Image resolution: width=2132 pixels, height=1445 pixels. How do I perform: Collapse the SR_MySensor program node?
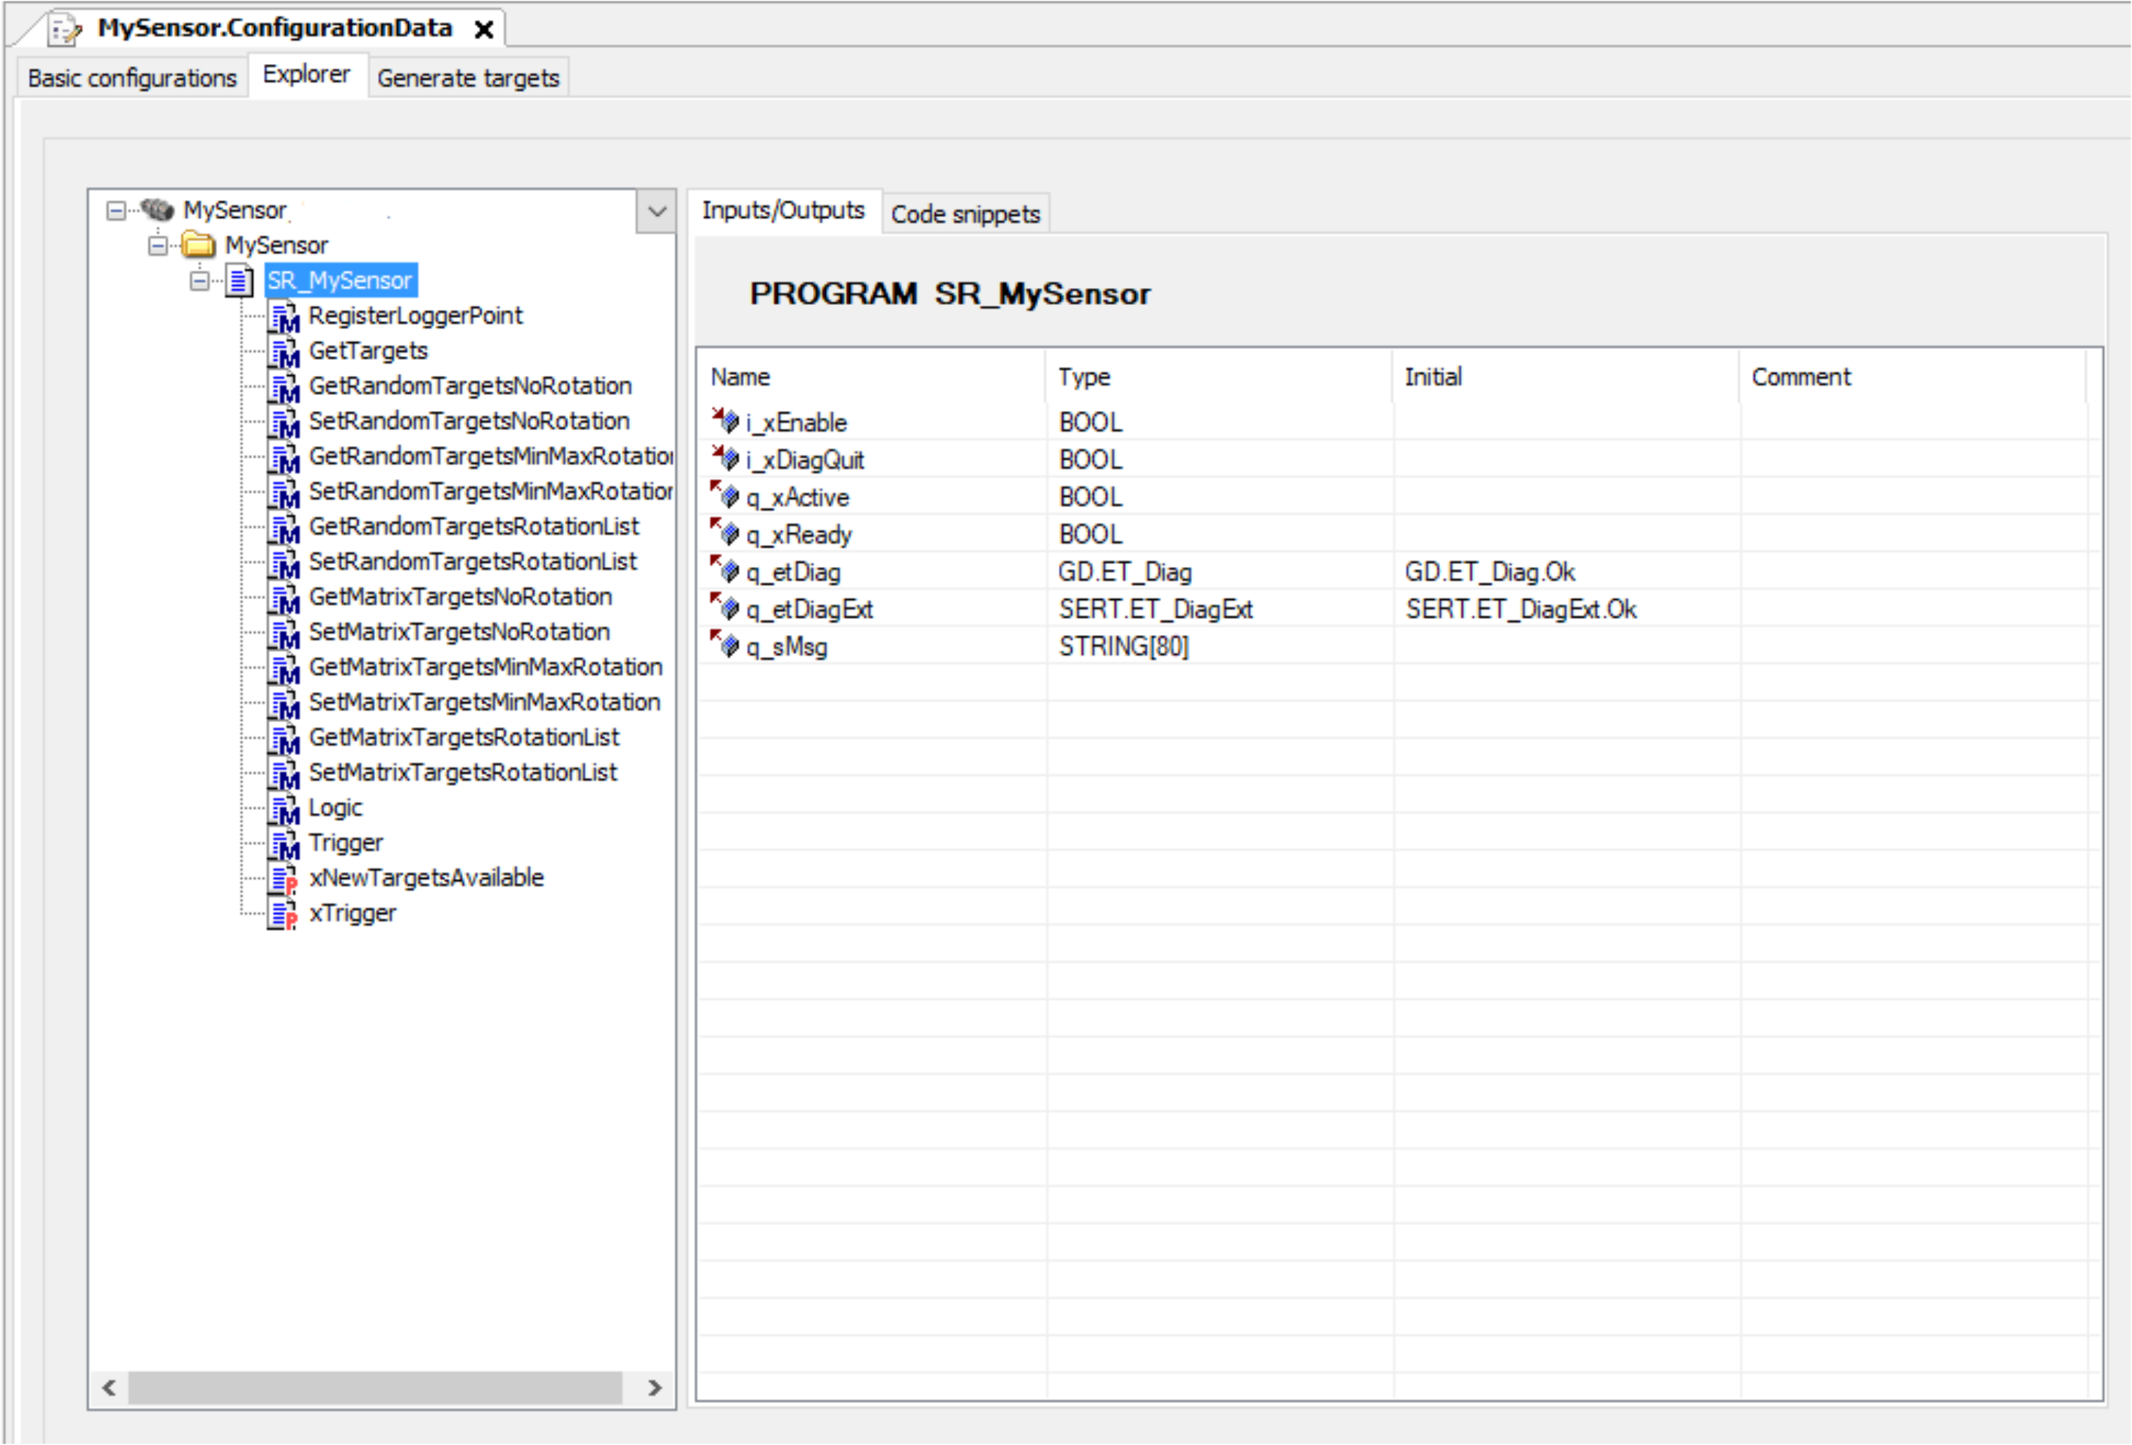199,281
